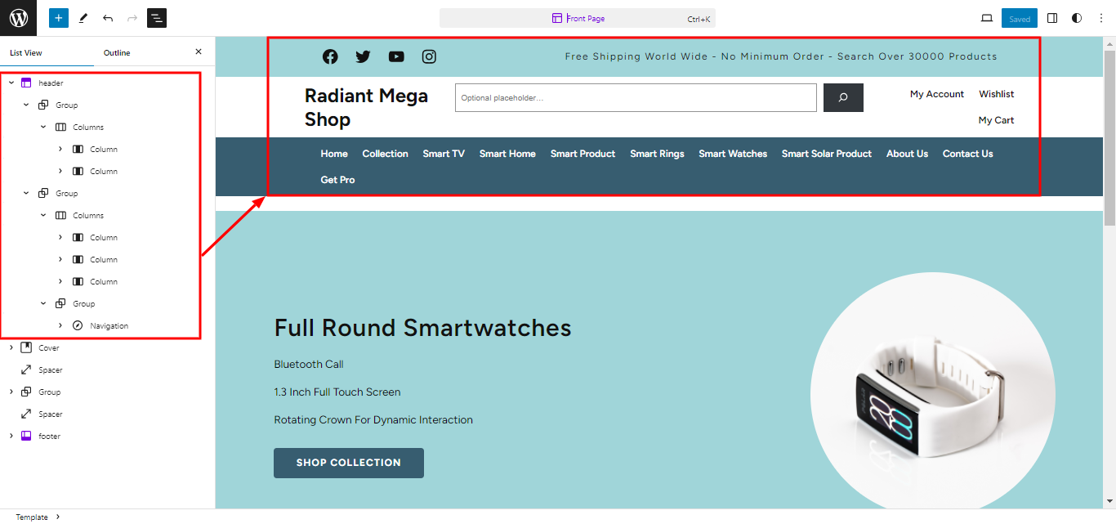The image size is (1116, 524).
Task: Open the desktop View preview icon
Action: (986, 18)
